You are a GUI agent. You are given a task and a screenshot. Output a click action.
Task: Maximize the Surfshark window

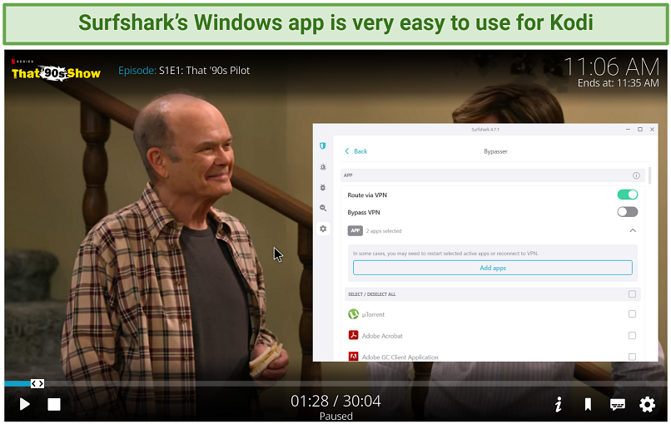tap(640, 129)
